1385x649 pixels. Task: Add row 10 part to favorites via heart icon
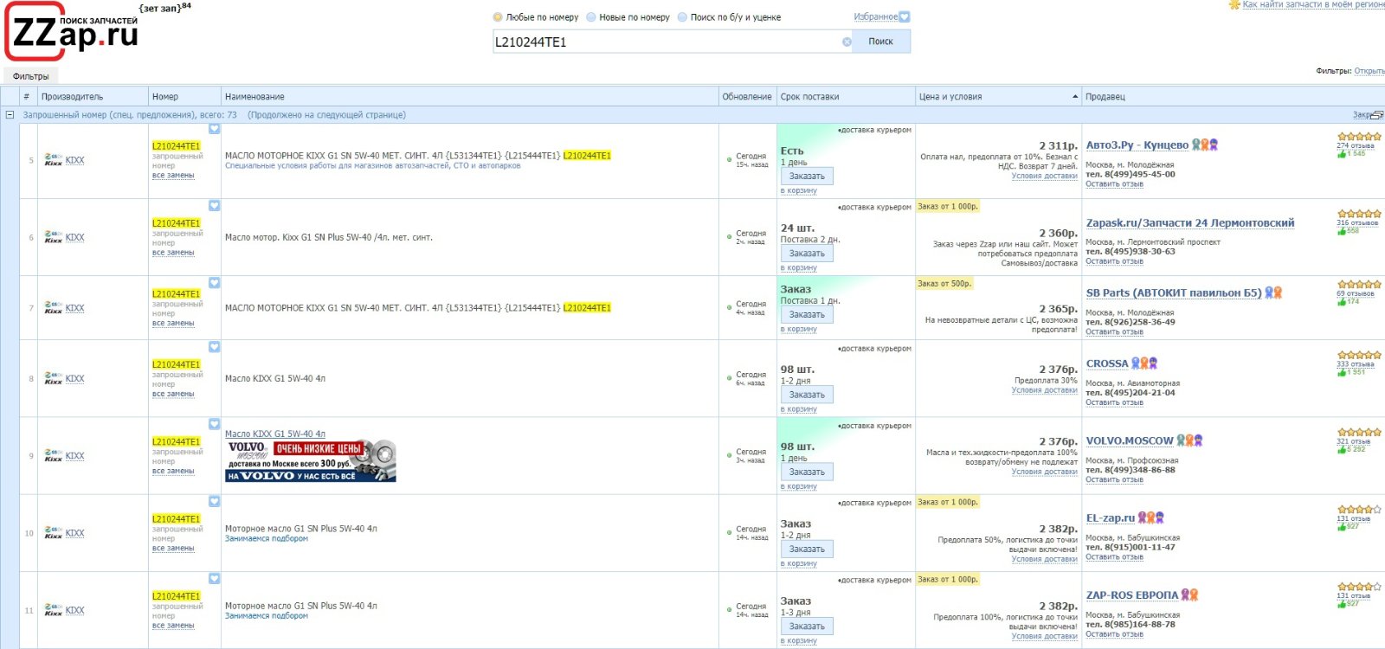[214, 501]
